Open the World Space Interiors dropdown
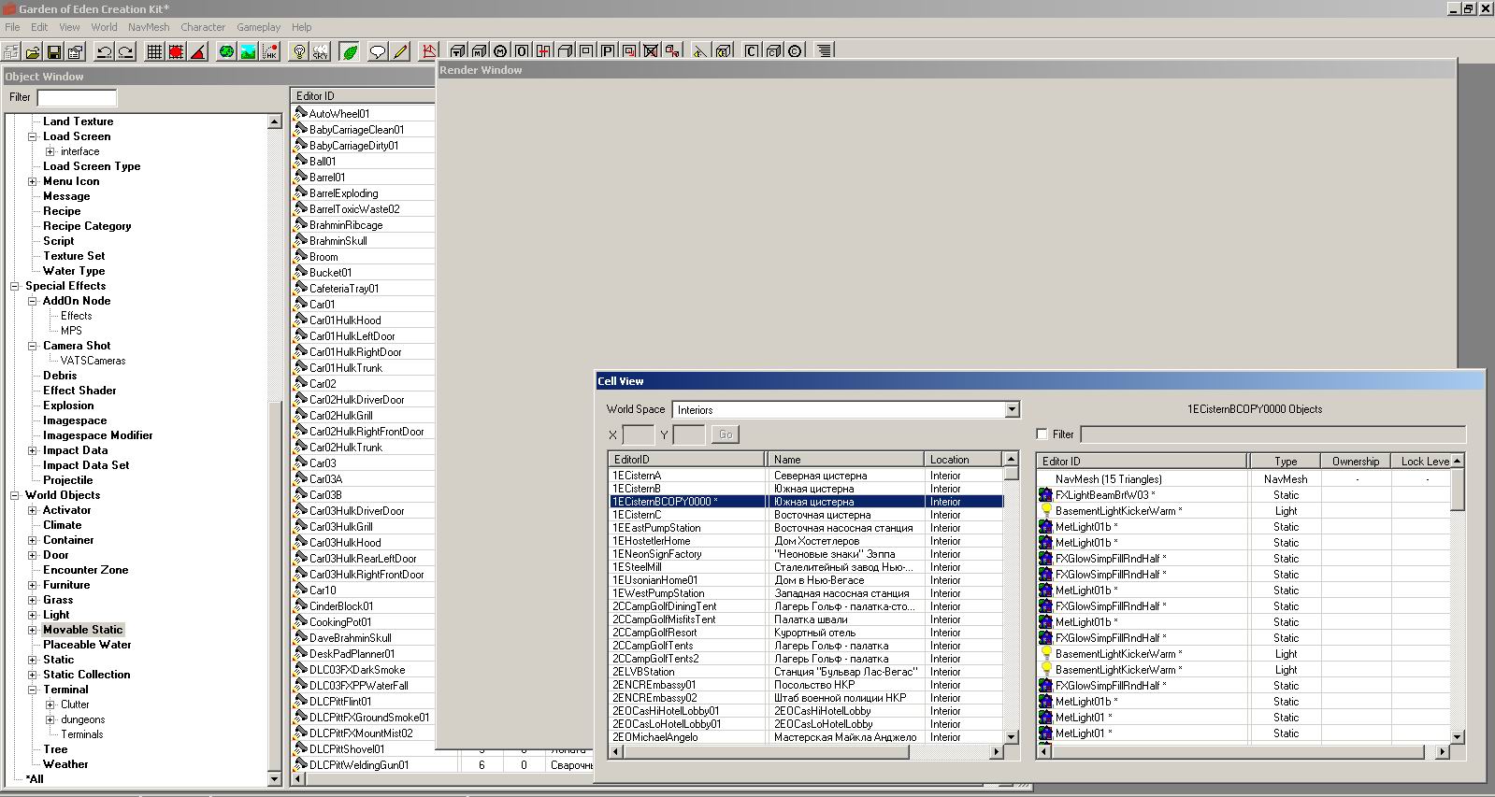The image size is (1495, 797). click(x=1012, y=409)
